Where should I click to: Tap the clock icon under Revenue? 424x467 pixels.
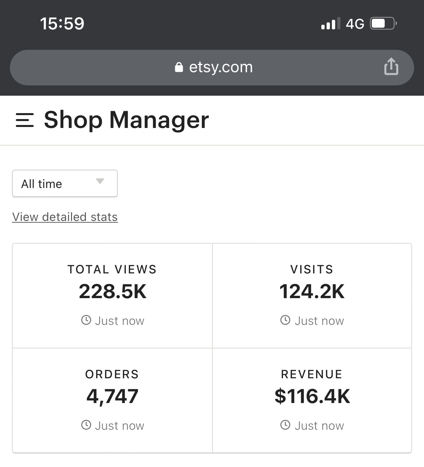285,425
